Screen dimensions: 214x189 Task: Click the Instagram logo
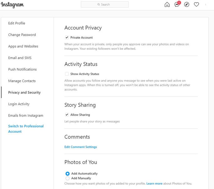[x=12, y=5]
